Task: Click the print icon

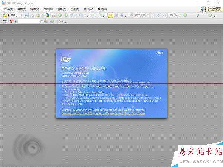Action: pos(32,15)
